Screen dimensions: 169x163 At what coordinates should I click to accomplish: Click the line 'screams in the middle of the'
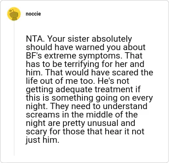pos(82,115)
